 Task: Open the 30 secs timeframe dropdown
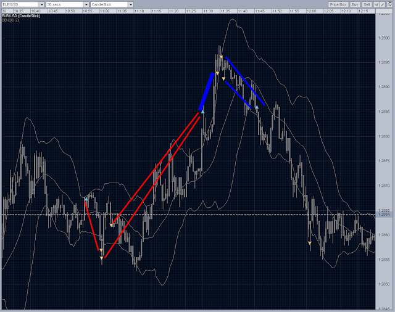pyautogui.click(x=67, y=4)
